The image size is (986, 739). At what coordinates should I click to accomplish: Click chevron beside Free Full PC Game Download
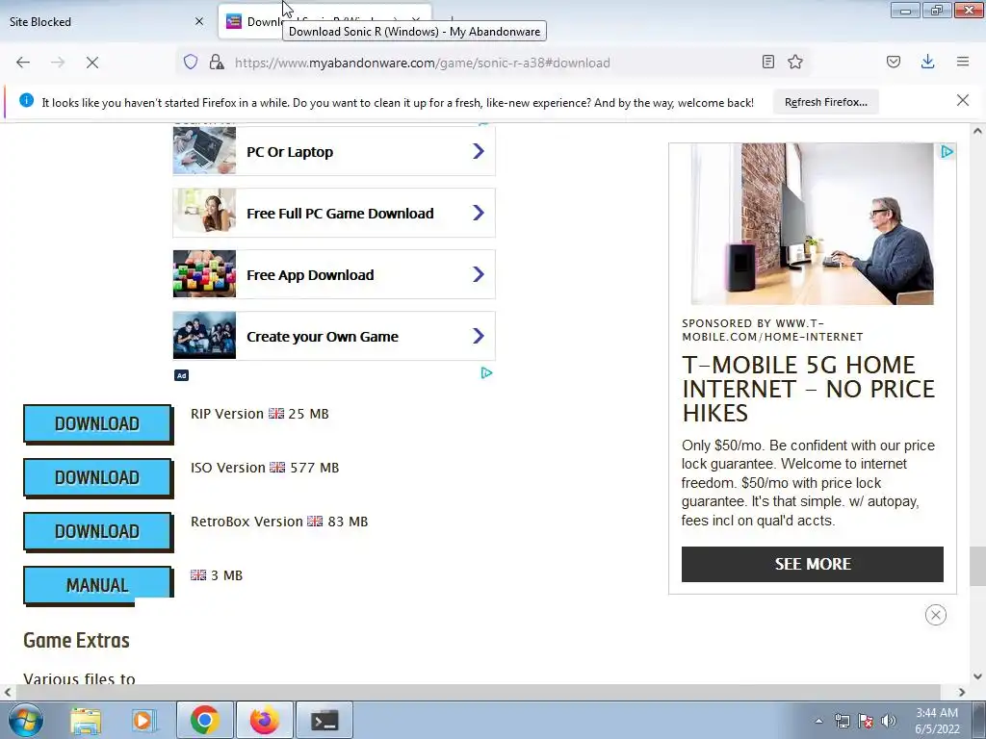(479, 213)
